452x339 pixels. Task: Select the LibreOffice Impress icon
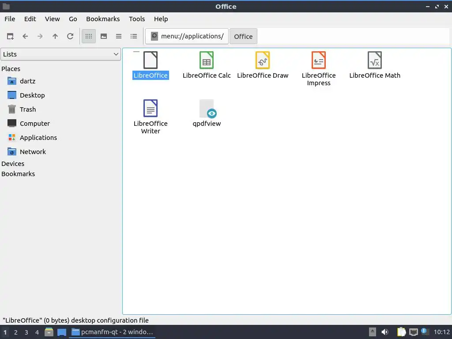tap(319, 60)
